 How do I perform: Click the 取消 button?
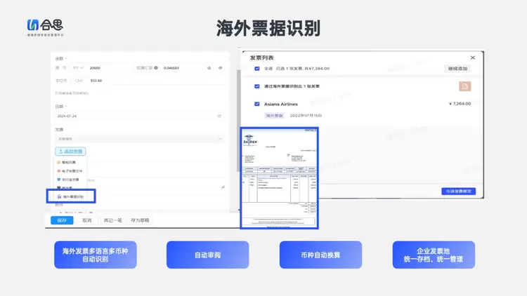(86, 220)
